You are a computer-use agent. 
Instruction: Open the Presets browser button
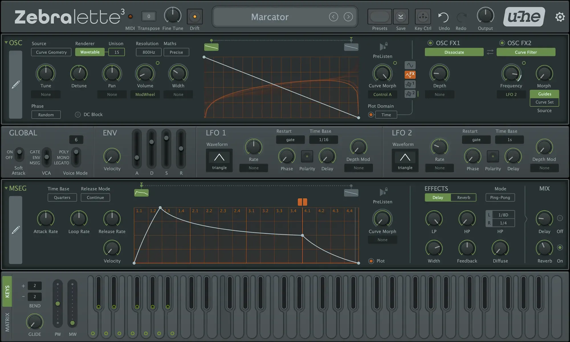380,17
